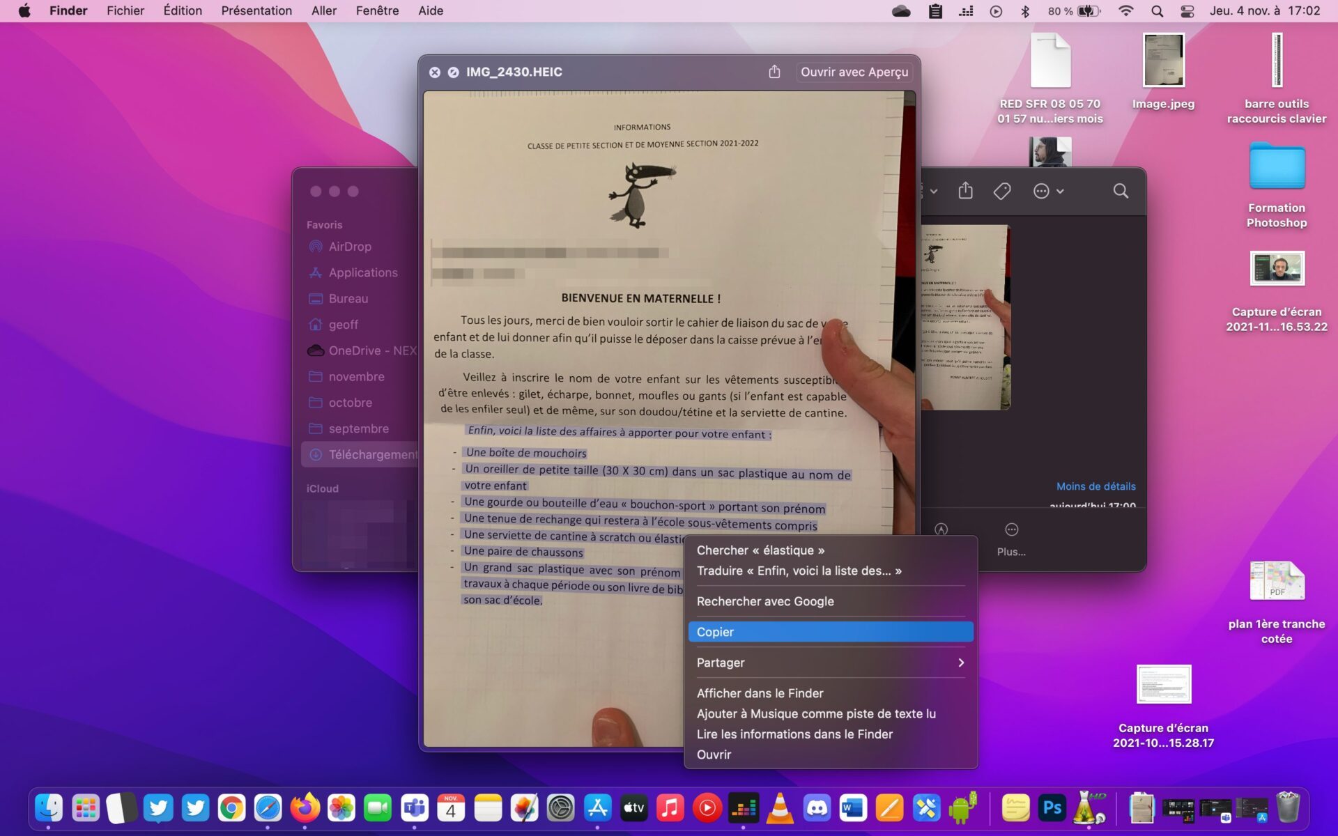Screen dimensions: 1338x836
Task: Open Launchpad from the Dock
Action: [86, 808]
